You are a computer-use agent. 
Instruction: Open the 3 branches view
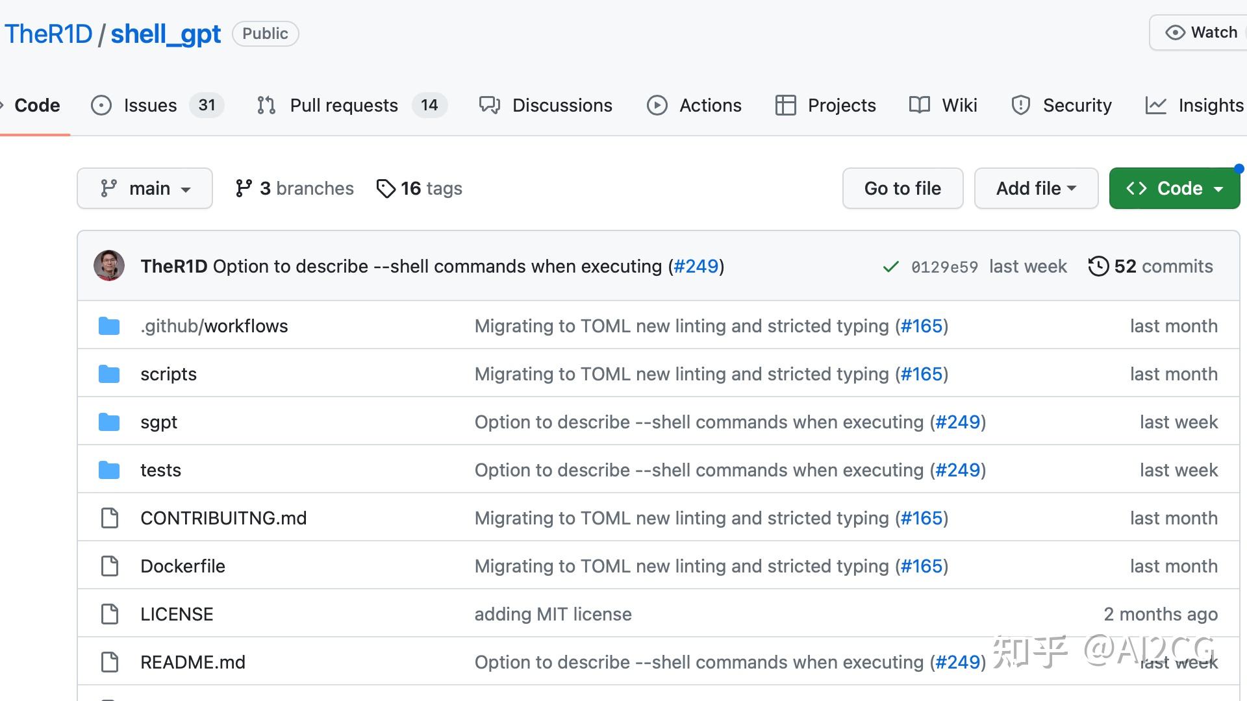tap(294, 188)
